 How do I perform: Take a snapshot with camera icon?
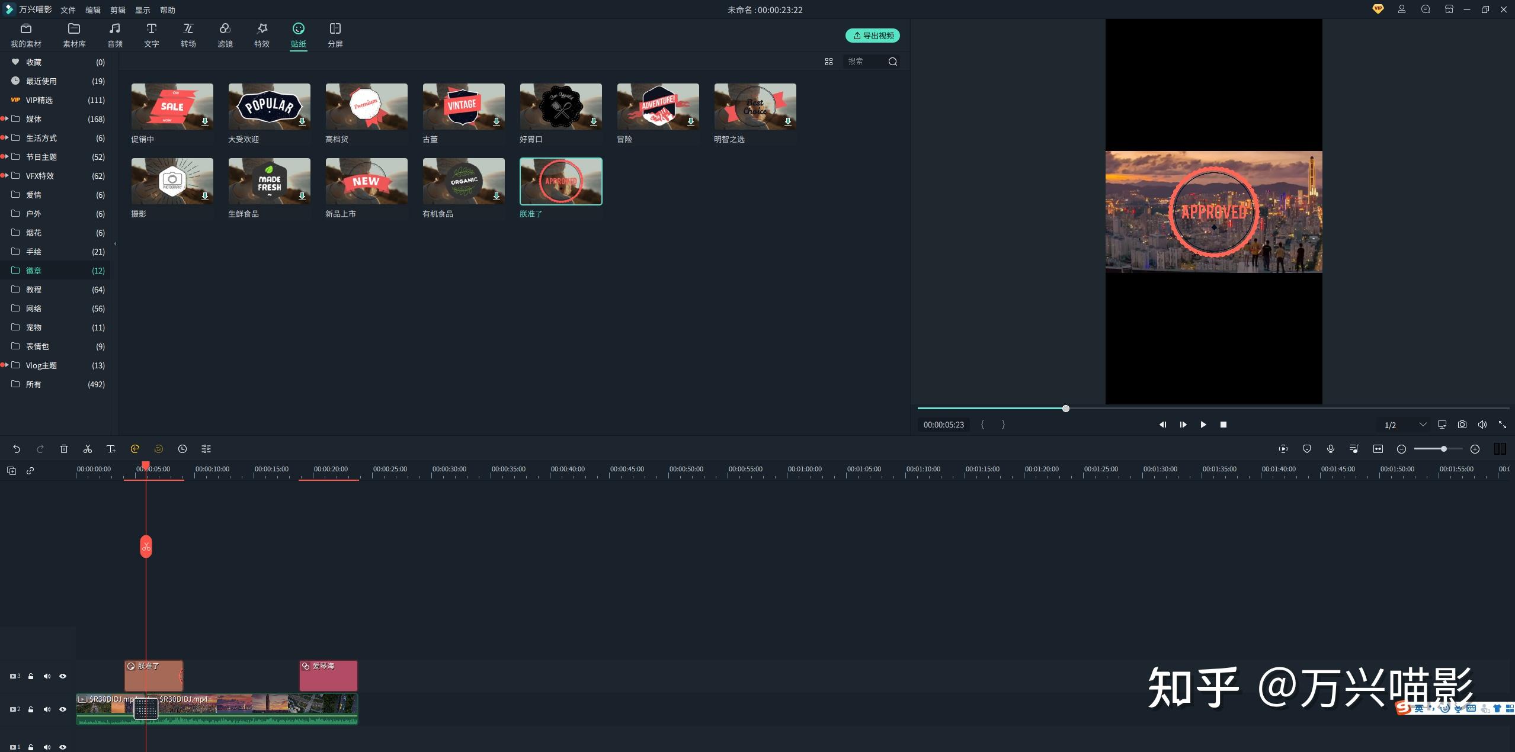click(x=1462, y=425)
